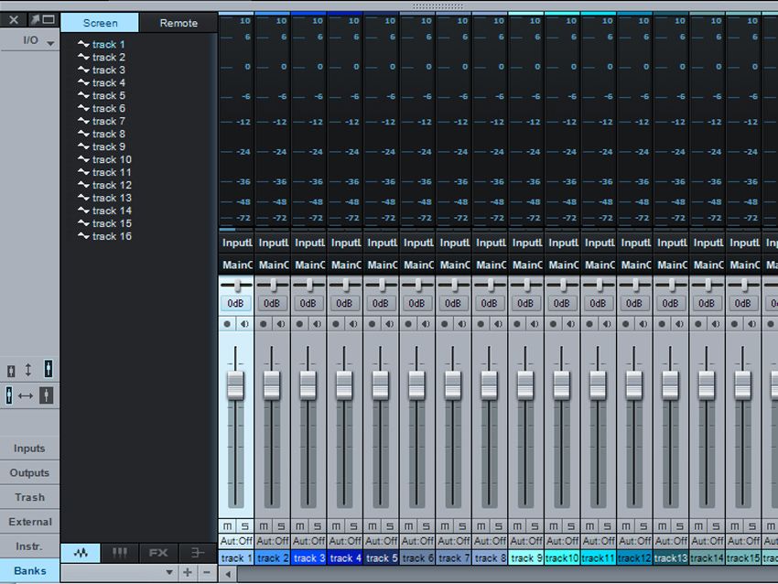The width and height of the screenshot is (778, 584).
Task: Remove bank with the minus button
Action: [207, 573]
